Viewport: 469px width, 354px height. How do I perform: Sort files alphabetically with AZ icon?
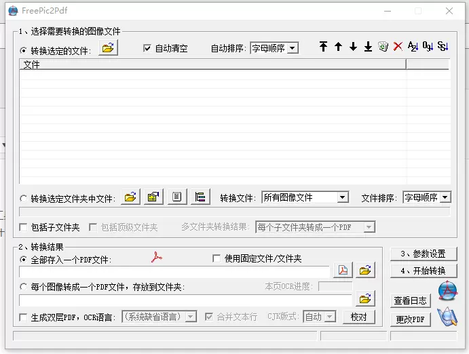coord(413,47)
